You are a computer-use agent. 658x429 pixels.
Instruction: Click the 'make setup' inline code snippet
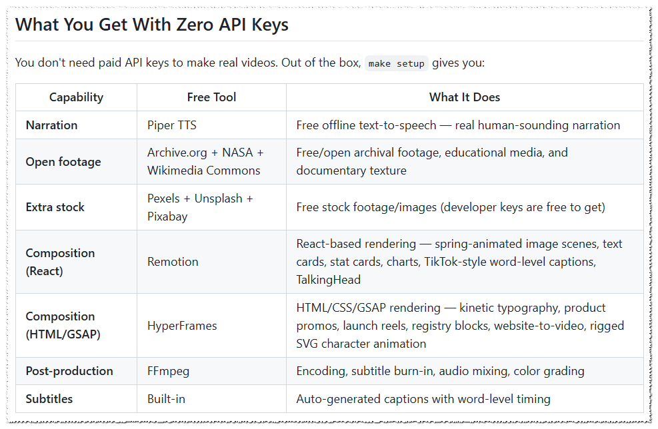click(396, 63)
